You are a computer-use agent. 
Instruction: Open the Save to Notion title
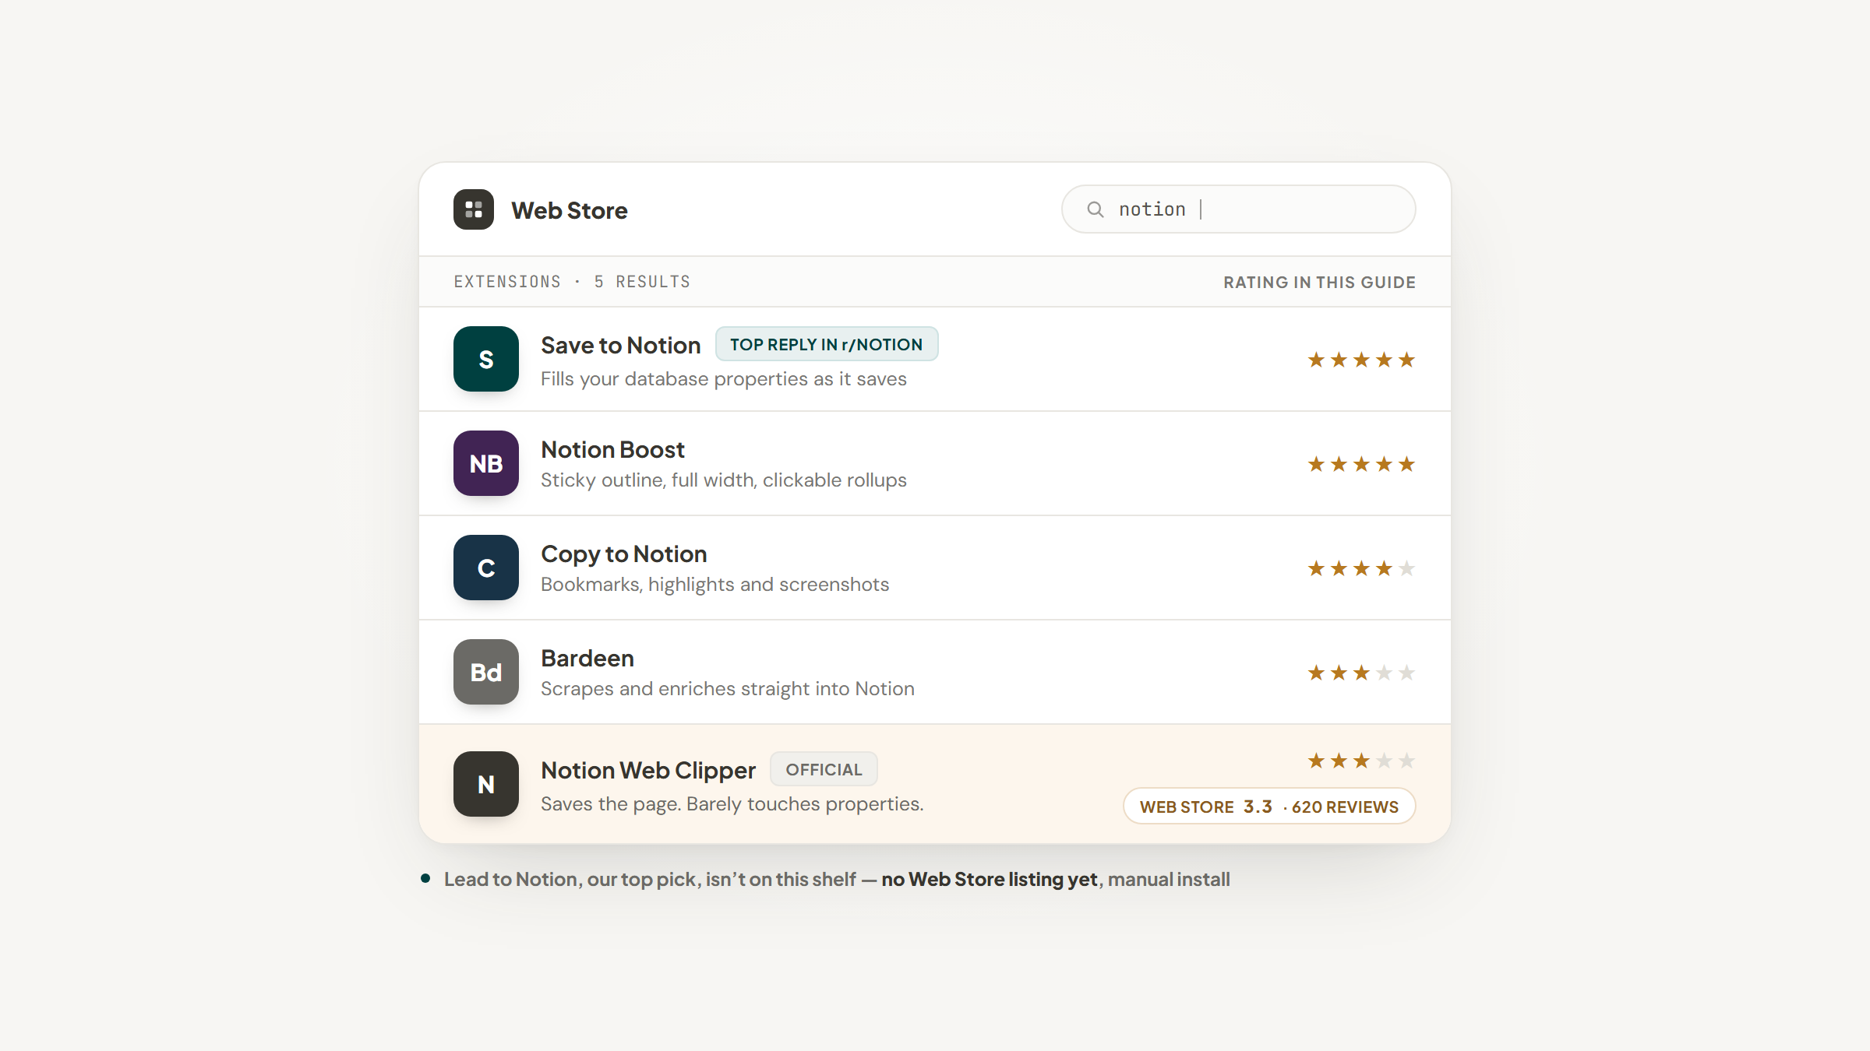point(621,345)
